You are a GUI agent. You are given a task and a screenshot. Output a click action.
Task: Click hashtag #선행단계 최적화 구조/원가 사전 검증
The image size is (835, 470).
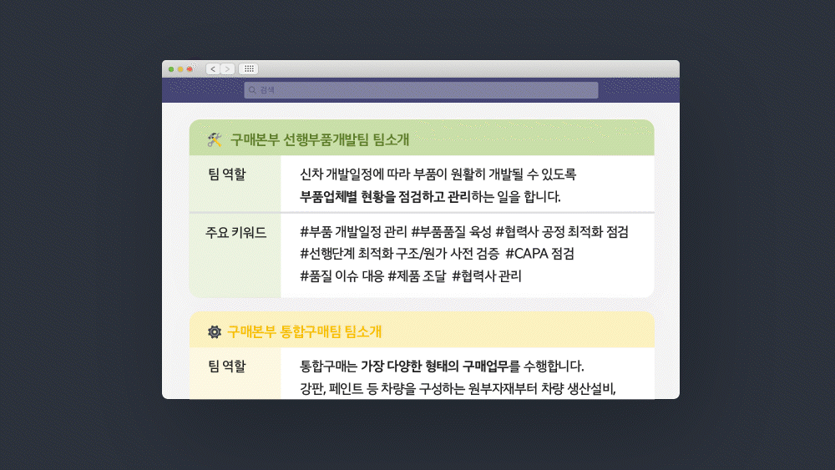click(400, 253)
